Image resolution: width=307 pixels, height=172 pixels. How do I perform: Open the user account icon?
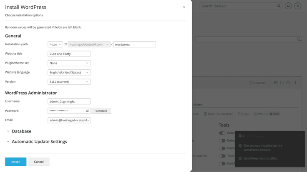point(298,6)
